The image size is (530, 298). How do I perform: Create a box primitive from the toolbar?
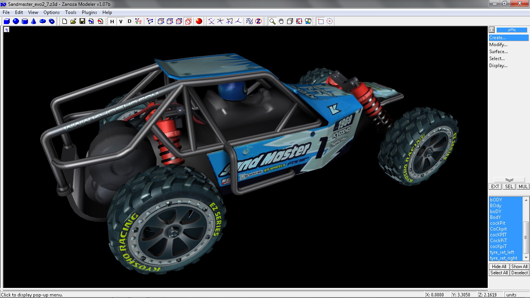click(x=7, y=21)
